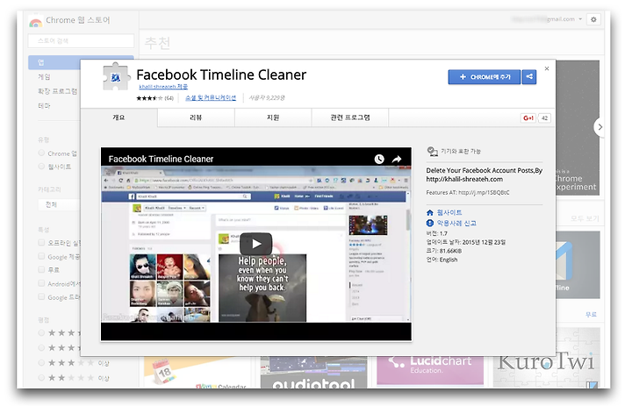The height and width of the screenshot is (406, 632).
Task: Switch to the 리뷰 reviews tab
Action: point(196,118)
